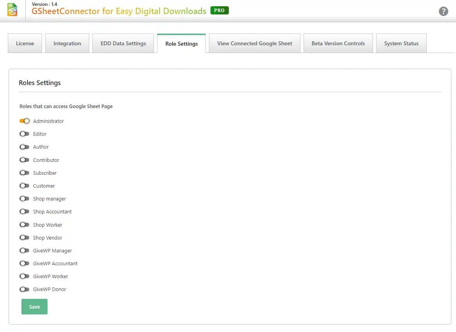Disable the Administrator role toggle
Image resolution: width=456 pixels, height=332 pixels.
25,121
